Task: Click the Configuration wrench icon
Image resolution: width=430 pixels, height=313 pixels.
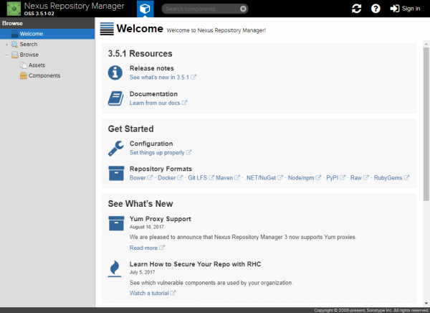Action: coord(115,149)
